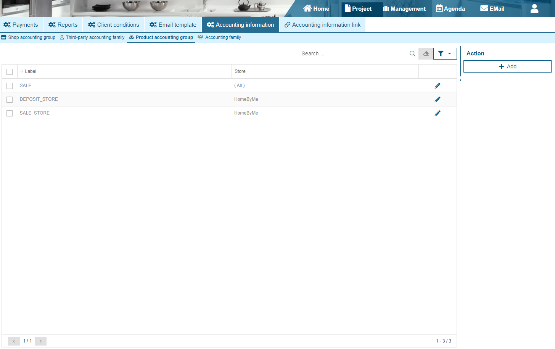Screen dimensions: 555x349
Task: Open the user profile icon
Action: click(x=534, y=8)
